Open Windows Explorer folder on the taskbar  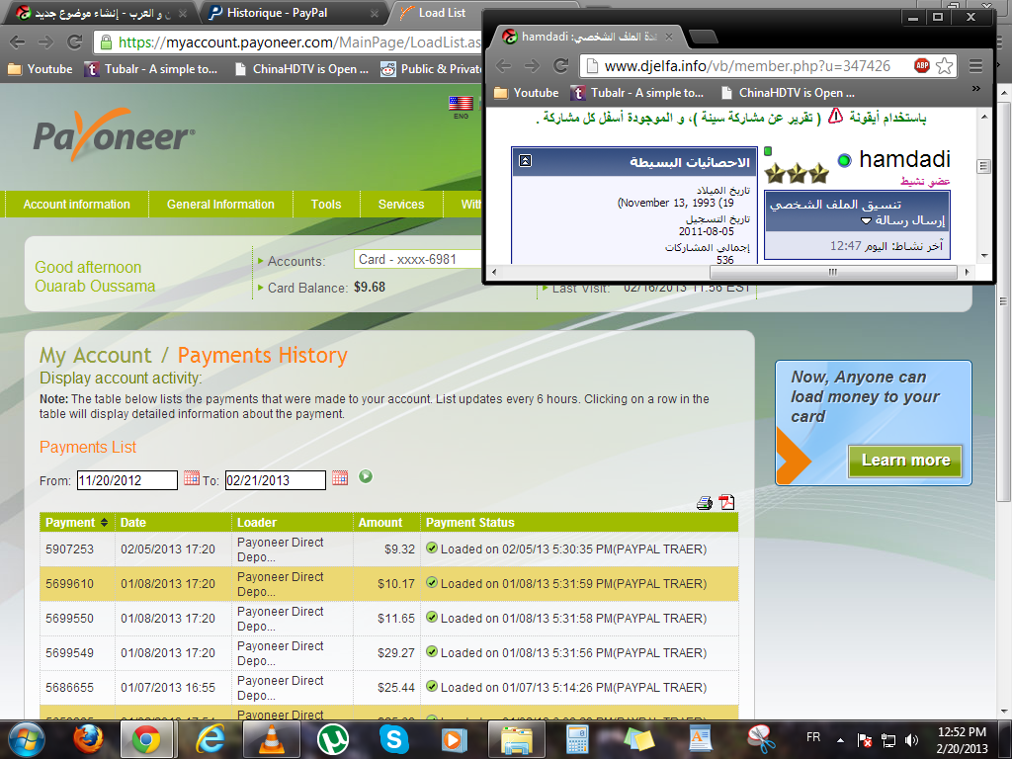click(x=516, y=739)
